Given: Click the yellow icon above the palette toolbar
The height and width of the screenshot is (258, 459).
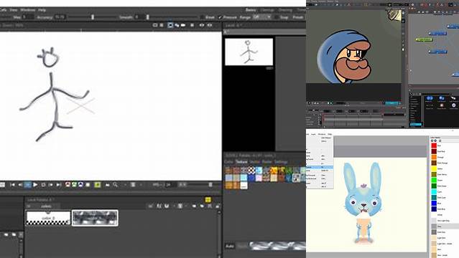Looking at the screenshot, I should pos(208,200).
